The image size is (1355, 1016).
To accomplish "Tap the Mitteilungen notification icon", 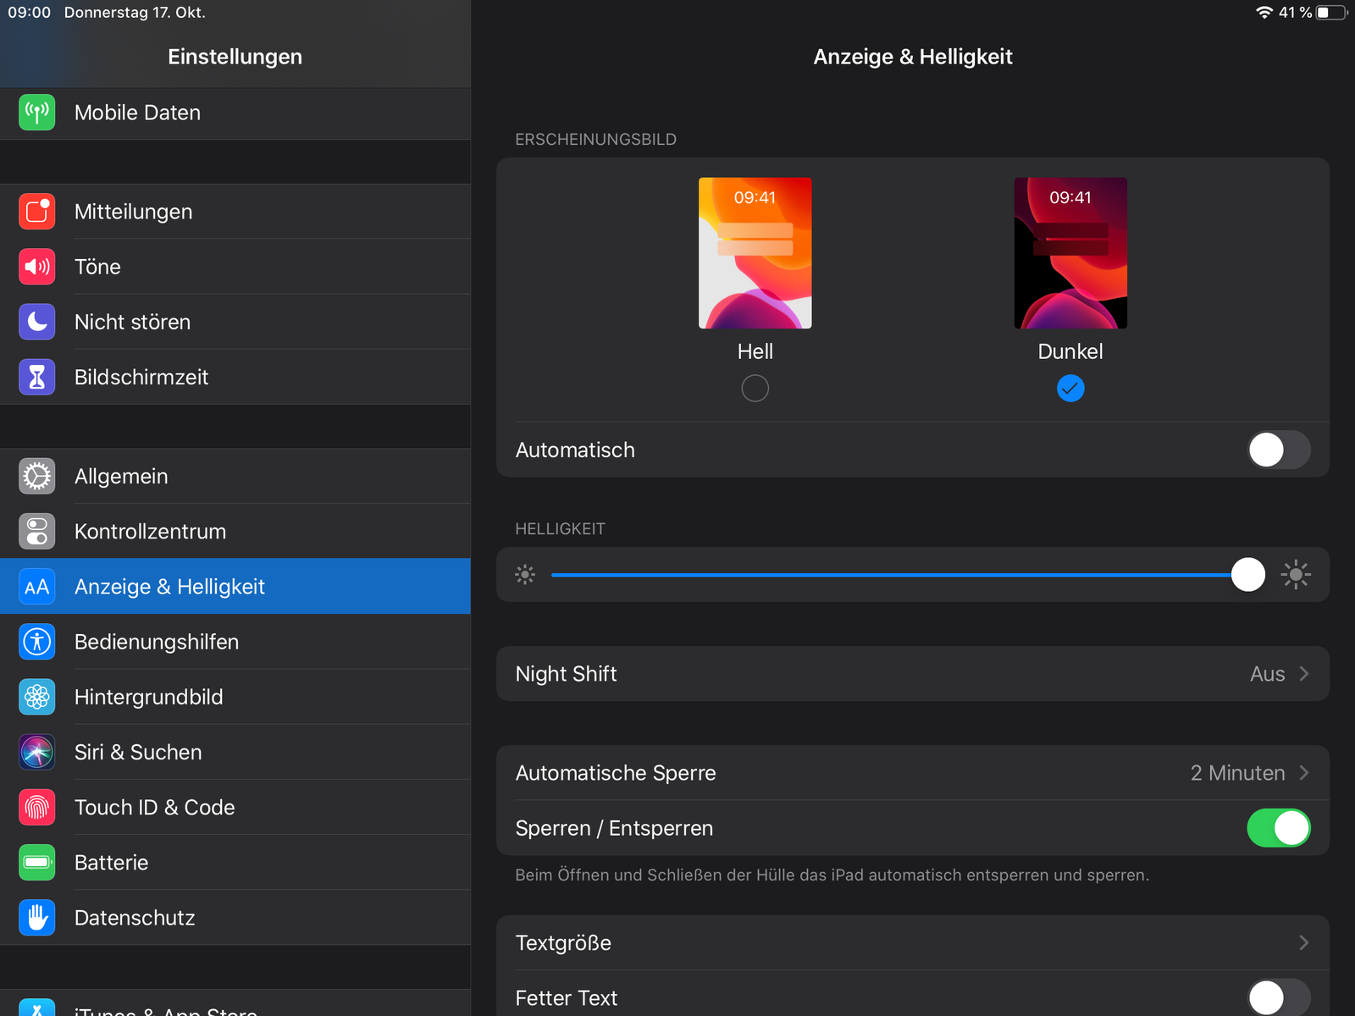I will [x=37, y=212].
